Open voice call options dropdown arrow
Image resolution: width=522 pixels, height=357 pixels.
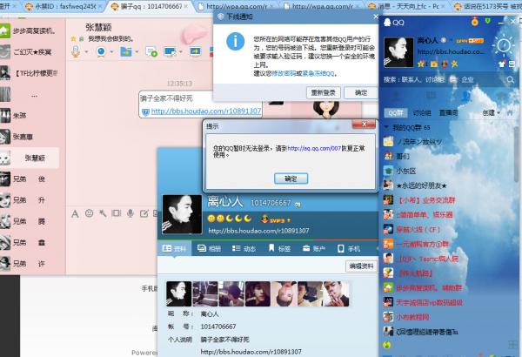point(86,52)
